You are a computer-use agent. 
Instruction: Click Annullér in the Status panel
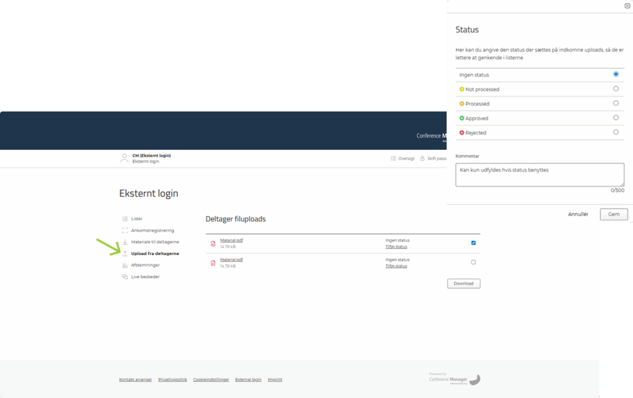tap(578, 214)
